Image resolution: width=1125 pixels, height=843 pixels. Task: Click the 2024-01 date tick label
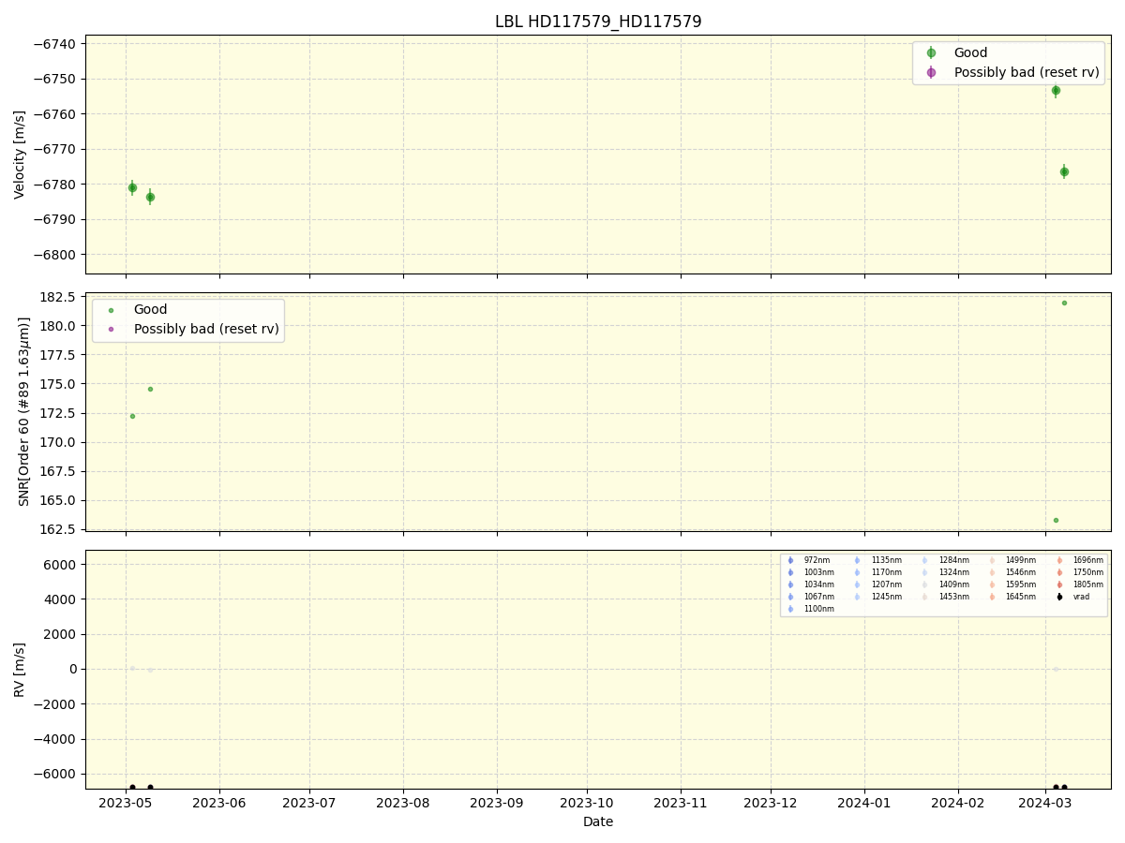coord(864,803)
